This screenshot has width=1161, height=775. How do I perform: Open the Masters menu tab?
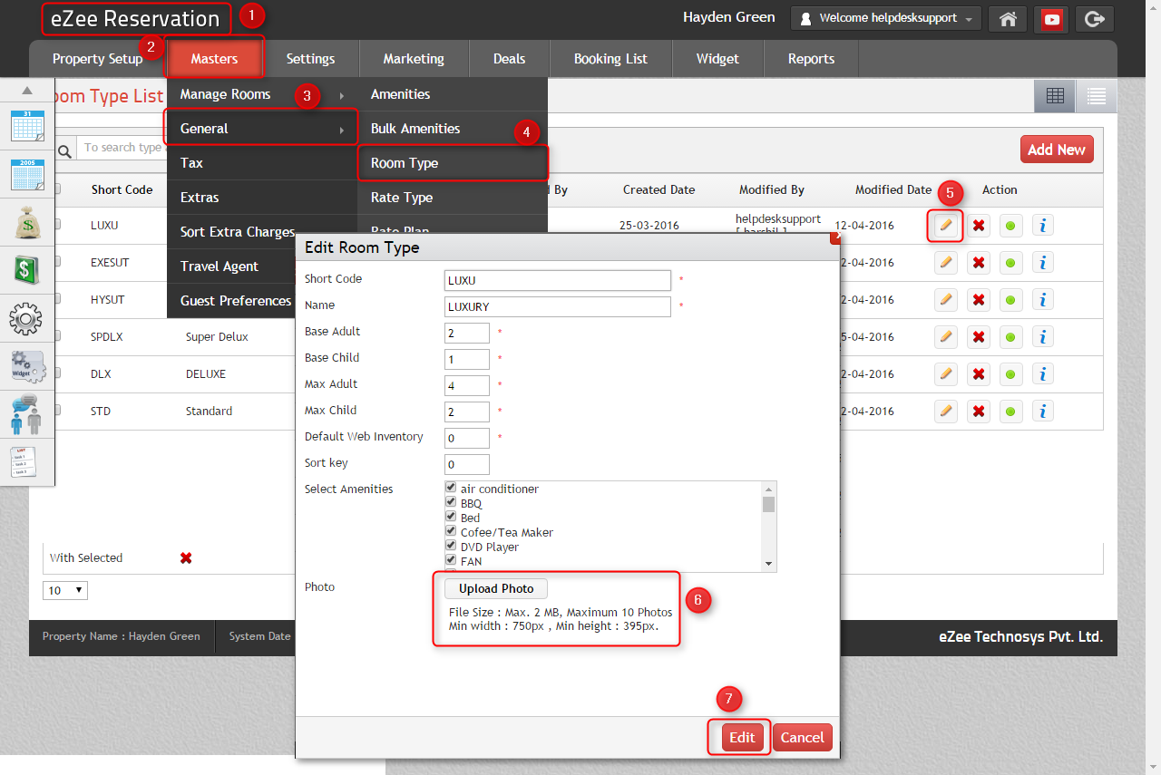[214, 59]
